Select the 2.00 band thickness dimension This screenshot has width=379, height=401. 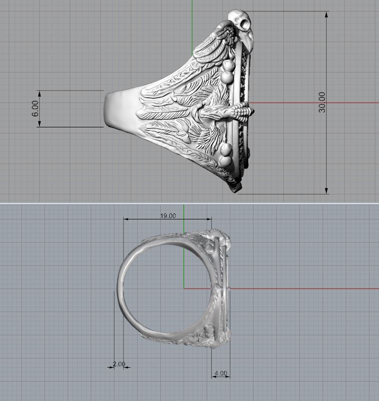(119, 364)
